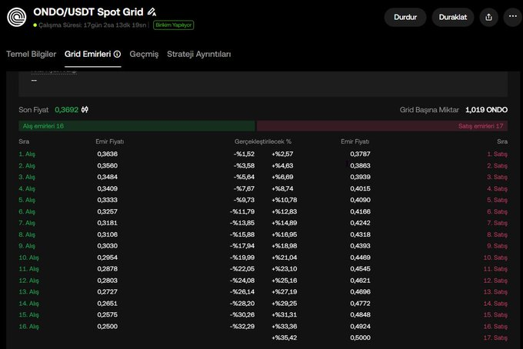Click buy order price 0,3030
523x349 pixels.
coord(108,246)
